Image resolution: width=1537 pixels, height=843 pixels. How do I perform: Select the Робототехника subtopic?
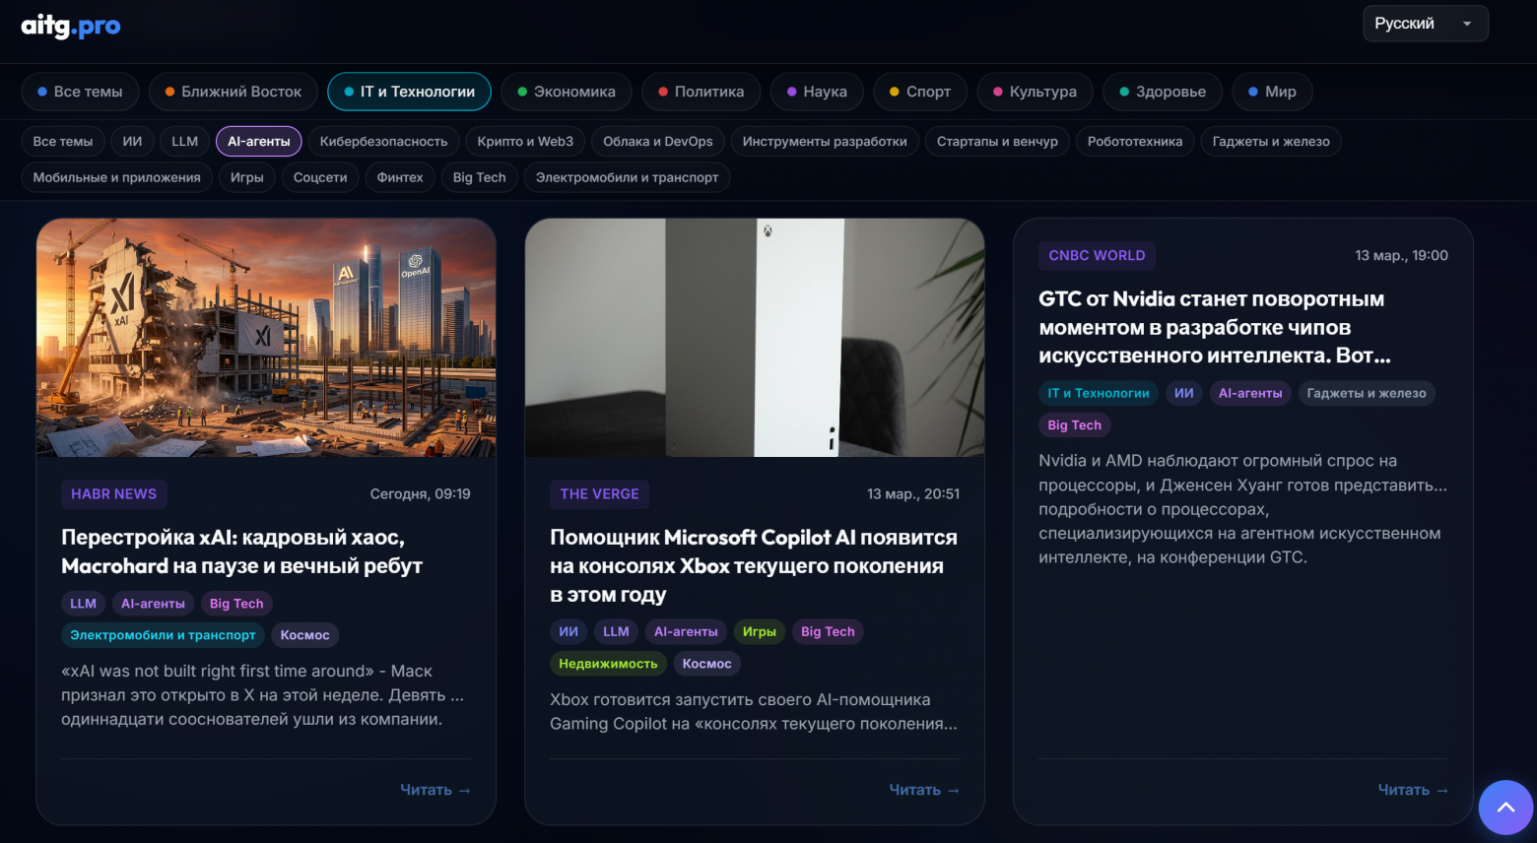tap(1135, 142)
